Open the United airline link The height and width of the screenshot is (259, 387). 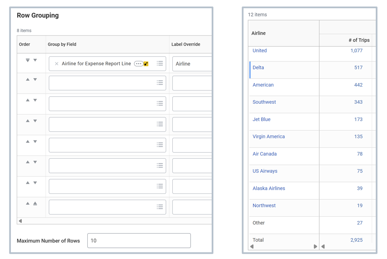click(260, 51)
